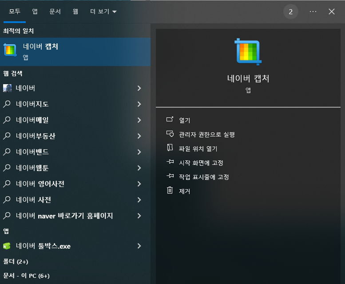Switch to the 앱 filter tab
345x284 pixels.
click(35, 12)
